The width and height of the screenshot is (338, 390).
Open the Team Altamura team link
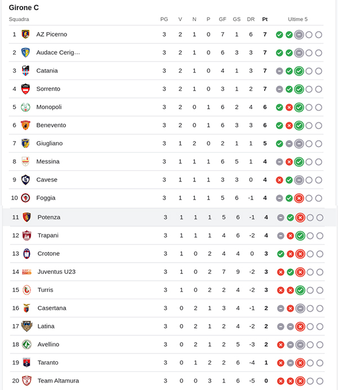pyautogui.click(x=58, y=380)
